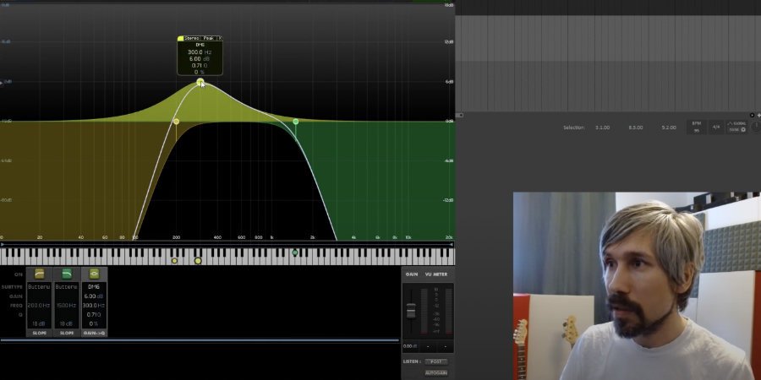Click the AUTOGAIN button

point(435,372)
